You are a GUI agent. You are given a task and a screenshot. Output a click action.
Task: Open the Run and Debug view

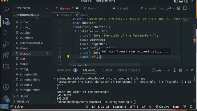[x=6, y=44]
